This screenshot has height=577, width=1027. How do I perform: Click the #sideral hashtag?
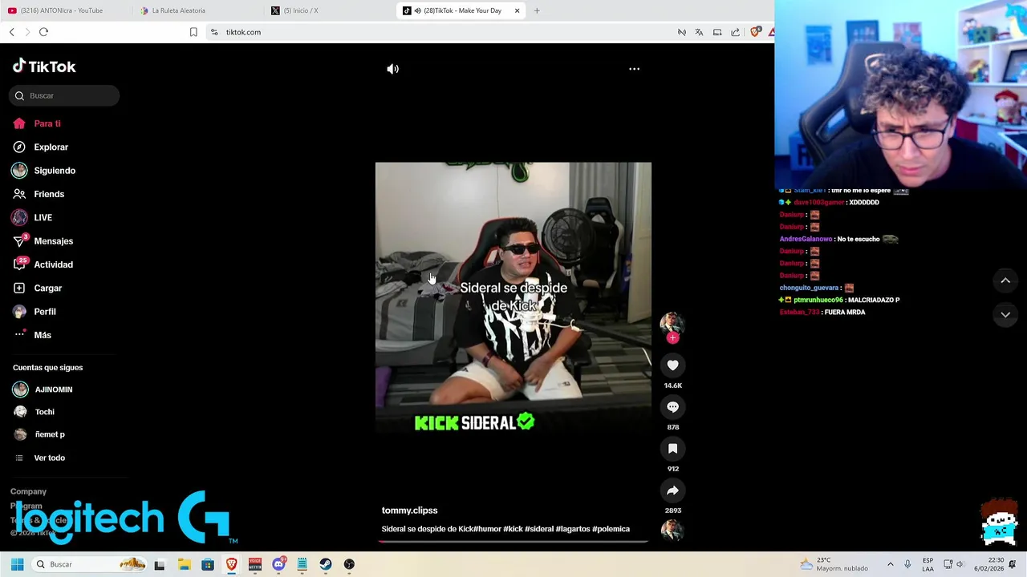tap(539, 529)
